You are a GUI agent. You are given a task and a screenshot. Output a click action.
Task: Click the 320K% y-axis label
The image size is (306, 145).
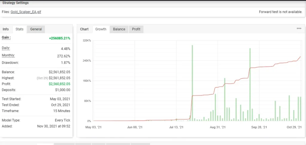[x=87, y=41]
